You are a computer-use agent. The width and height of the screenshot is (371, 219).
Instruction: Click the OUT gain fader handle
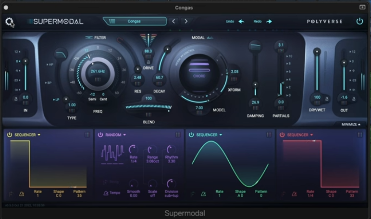344,63
